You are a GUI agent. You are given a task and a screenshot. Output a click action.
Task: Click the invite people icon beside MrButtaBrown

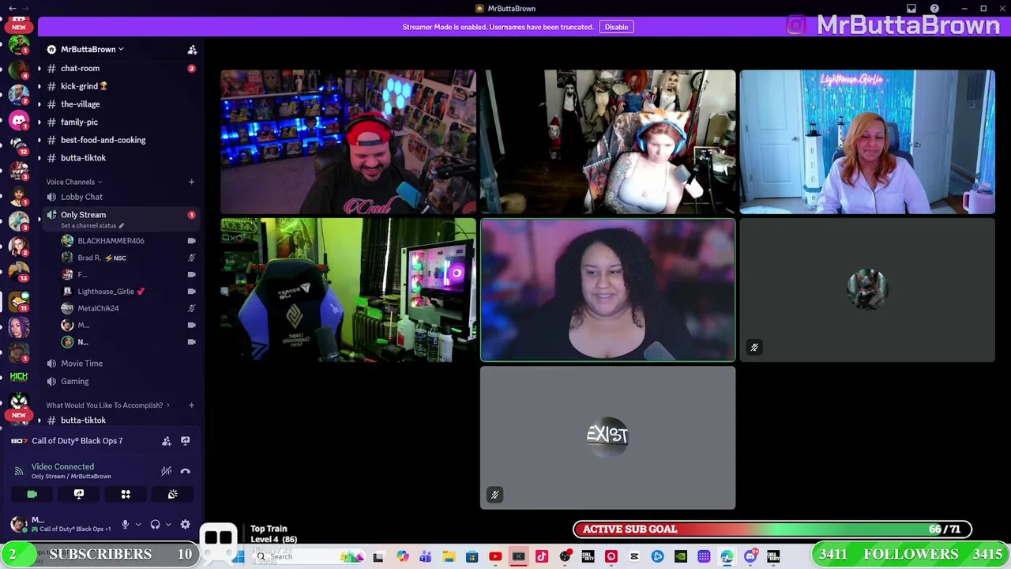click(192, 49)
